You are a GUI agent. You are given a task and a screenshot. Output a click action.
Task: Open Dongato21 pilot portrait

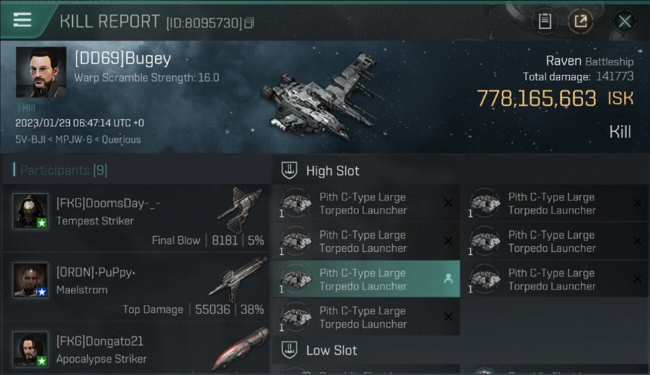pos(30,349)
